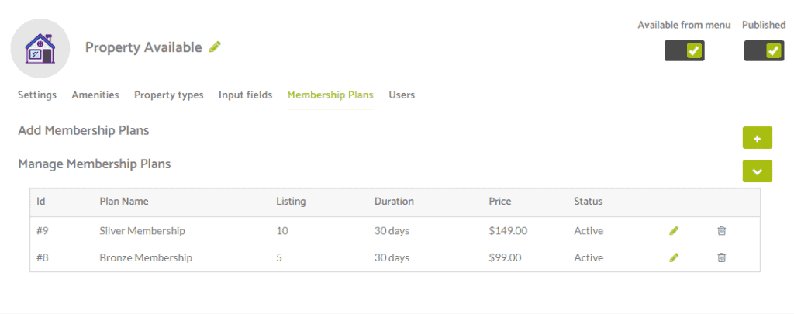Switch to the Amenities tab

(x=95, y=95)
